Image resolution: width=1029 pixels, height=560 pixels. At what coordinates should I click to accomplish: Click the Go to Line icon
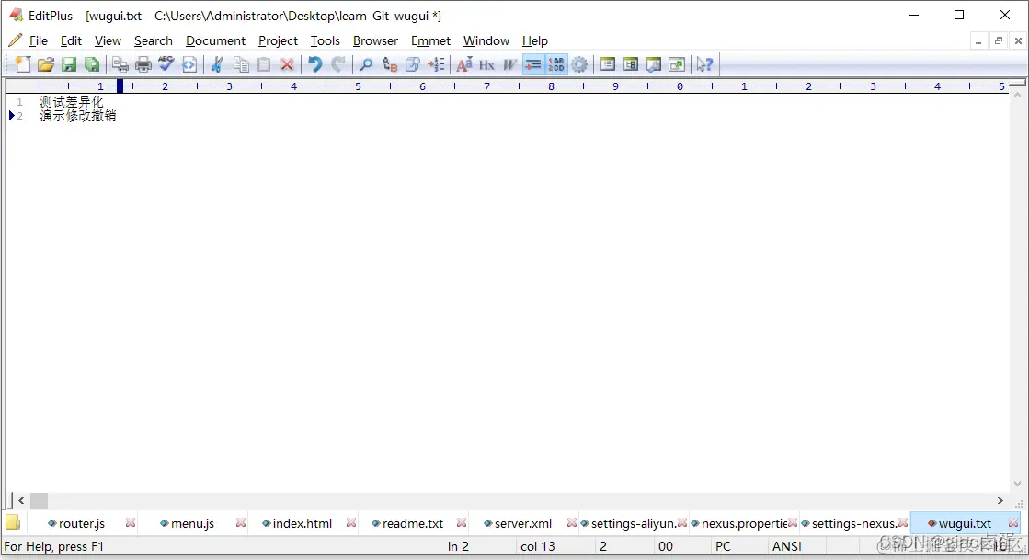pyautogui.click(x=436, y=64)
